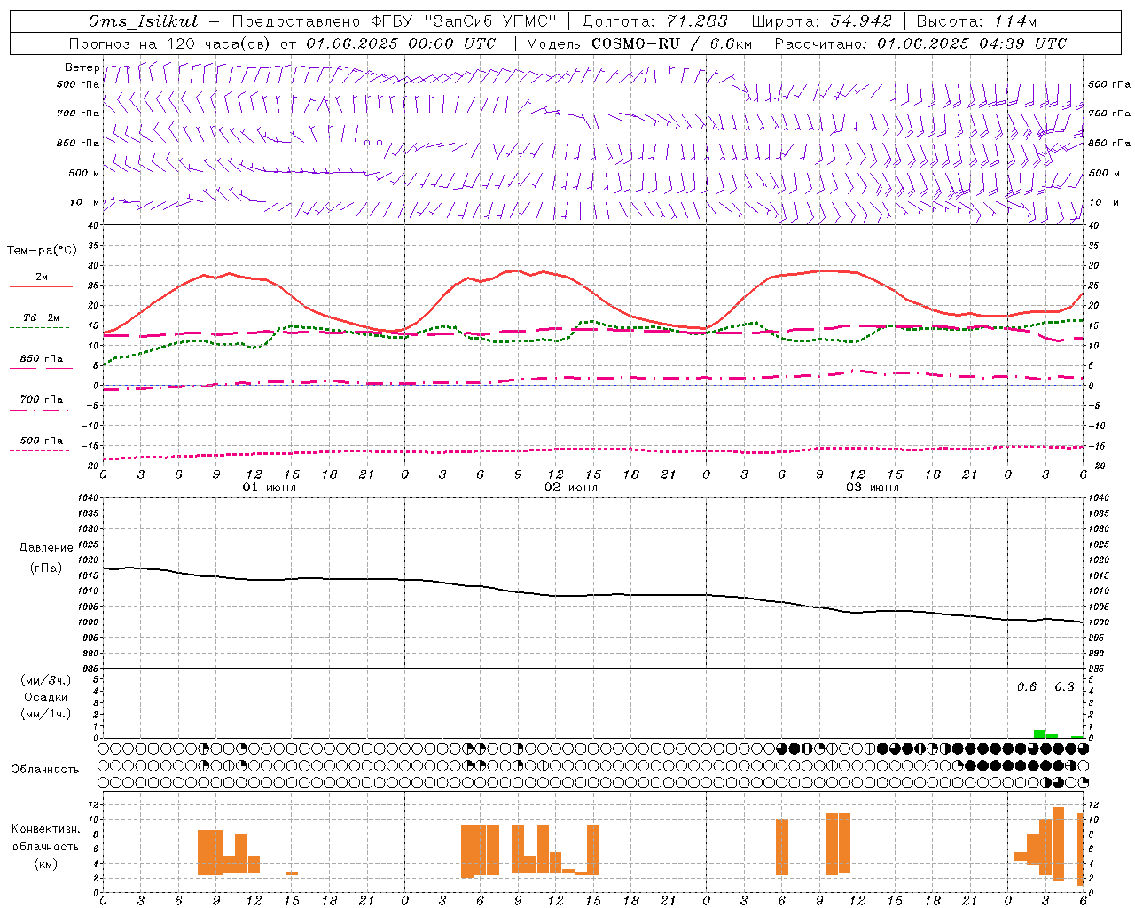Image resolution: width=1135 pixels, height=908 pixels.
Task: Click the Тем-ра(°C) temperature label
Action: pyautogui.click(x=42, y=251)
